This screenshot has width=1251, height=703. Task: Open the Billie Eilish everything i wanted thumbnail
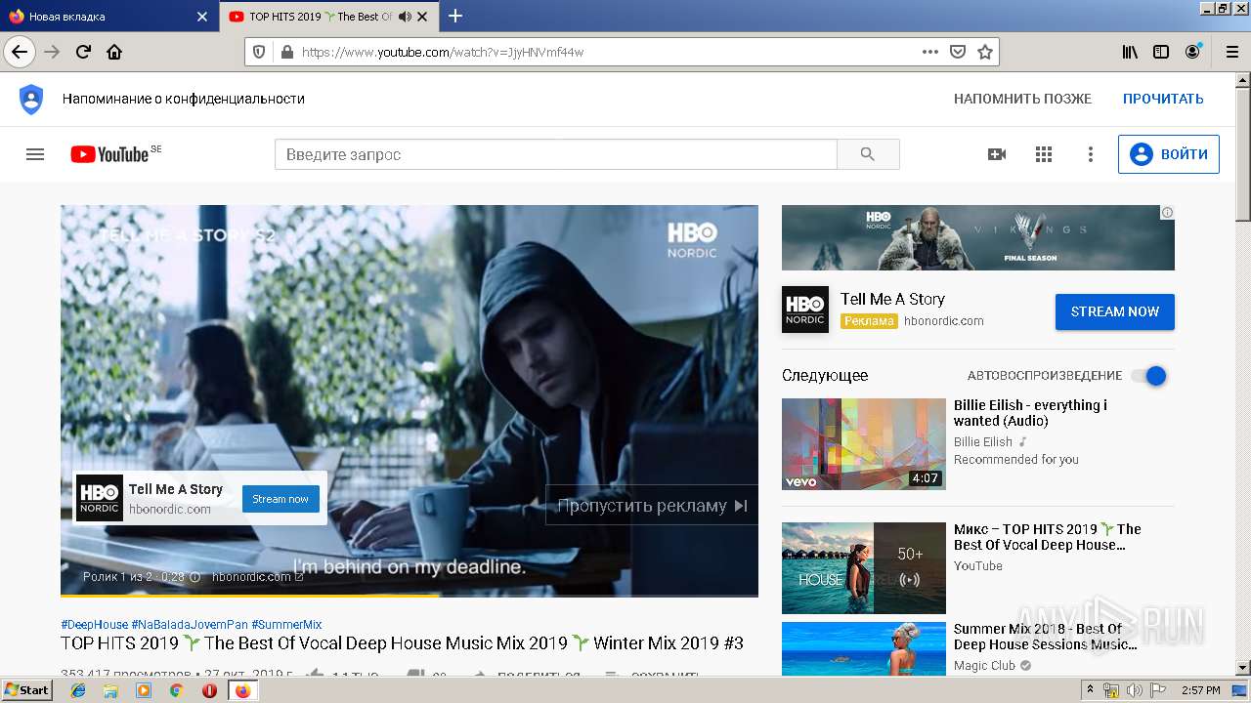click(x=864, y=444)
